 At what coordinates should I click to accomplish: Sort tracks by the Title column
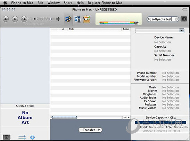point(94,29)
